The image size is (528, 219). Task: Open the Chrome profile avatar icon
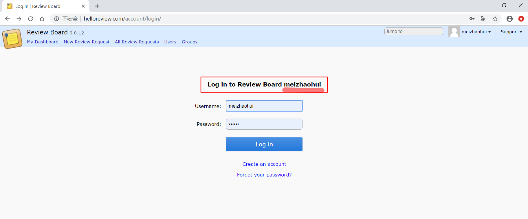(x=510, y=19)
